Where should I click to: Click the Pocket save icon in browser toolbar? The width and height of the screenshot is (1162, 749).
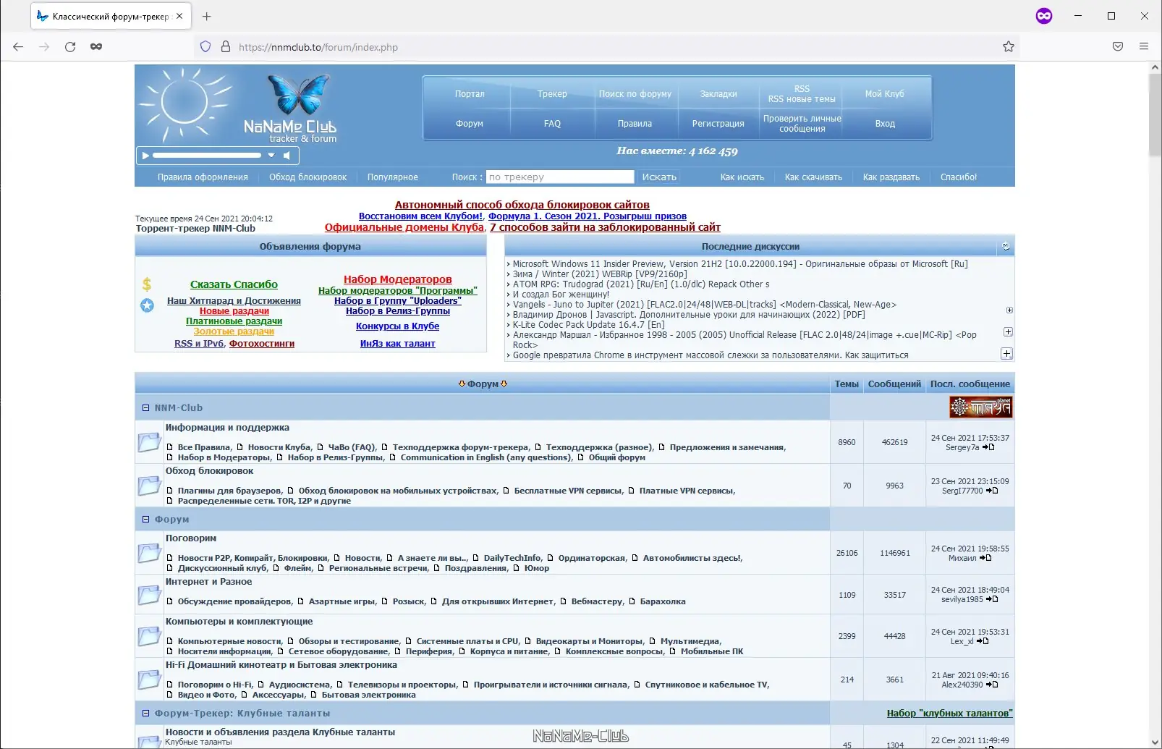coord(1117,46)
